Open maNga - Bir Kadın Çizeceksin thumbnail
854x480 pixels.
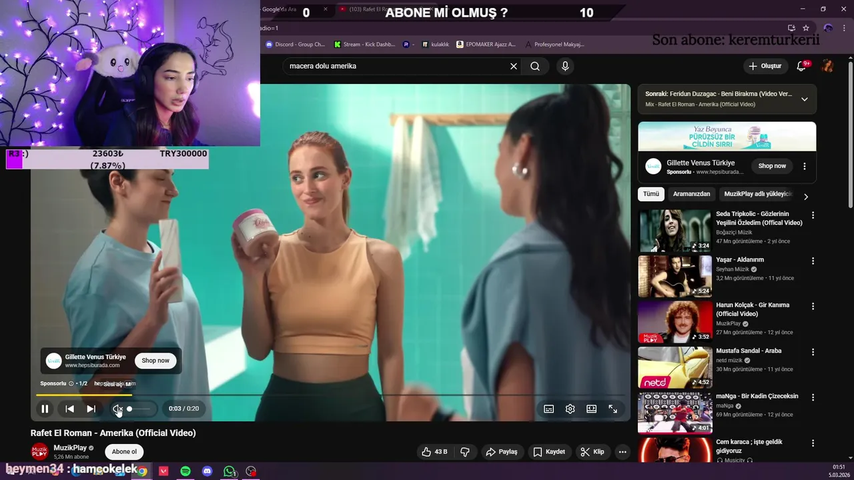[x=675, y=413]
